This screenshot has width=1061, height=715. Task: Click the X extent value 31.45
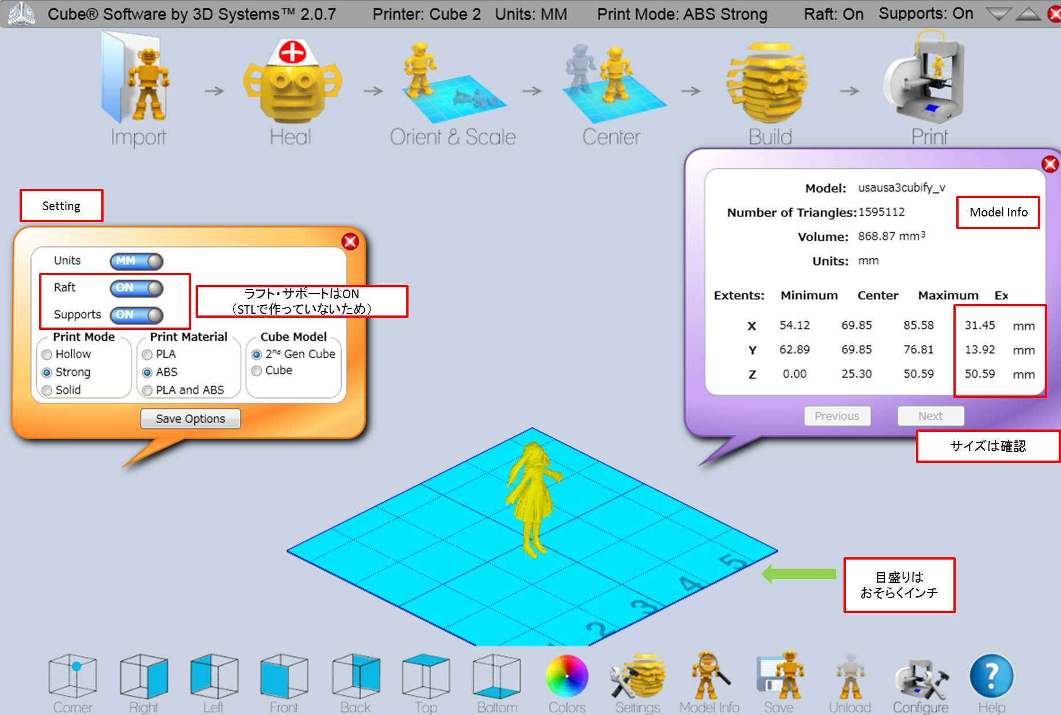980,325
